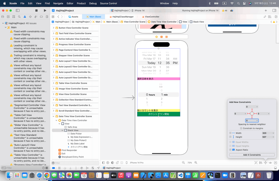This screenshot has width=279, height=181.
Task: Click the document outline filter field
Action: tap(75, 163)
